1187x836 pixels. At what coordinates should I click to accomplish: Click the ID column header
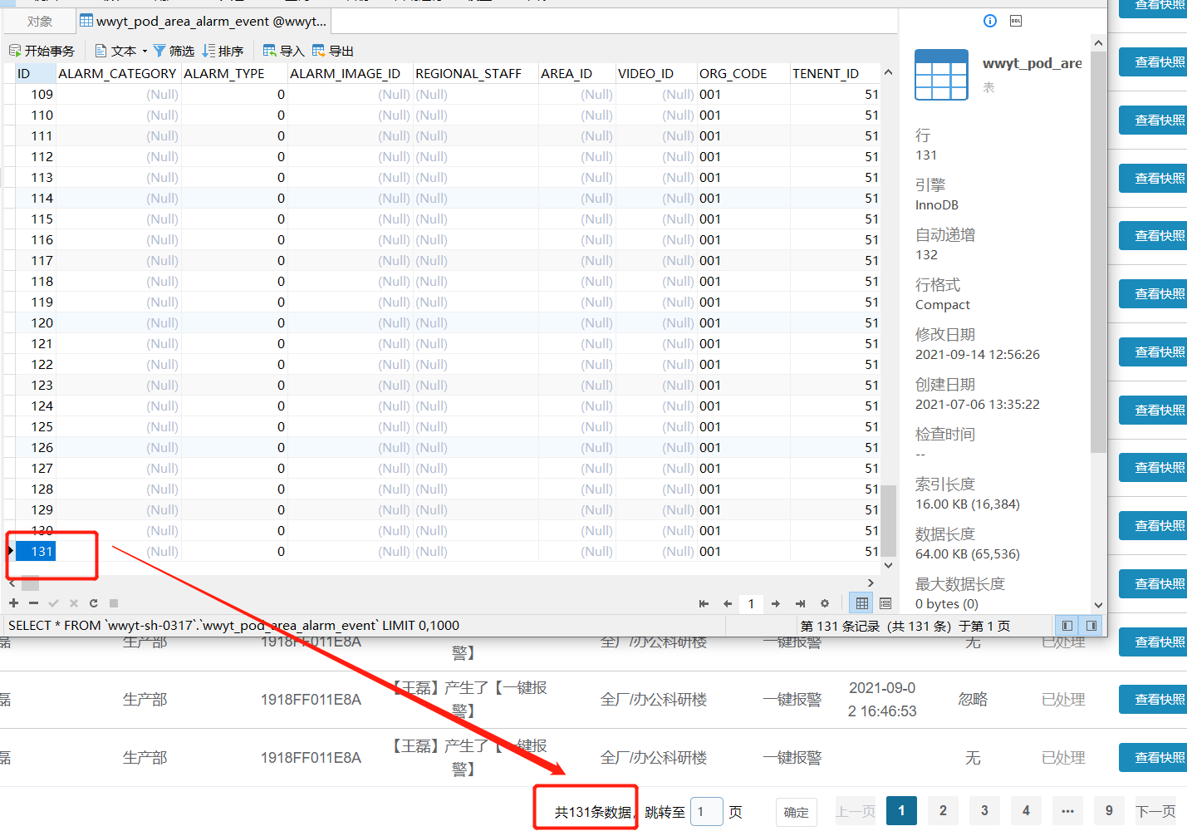coord(35,73)
